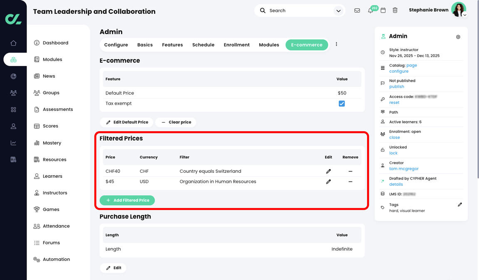The image size is (479, 280).
Task: Select the Schedule tab
Action: (203, 44)
